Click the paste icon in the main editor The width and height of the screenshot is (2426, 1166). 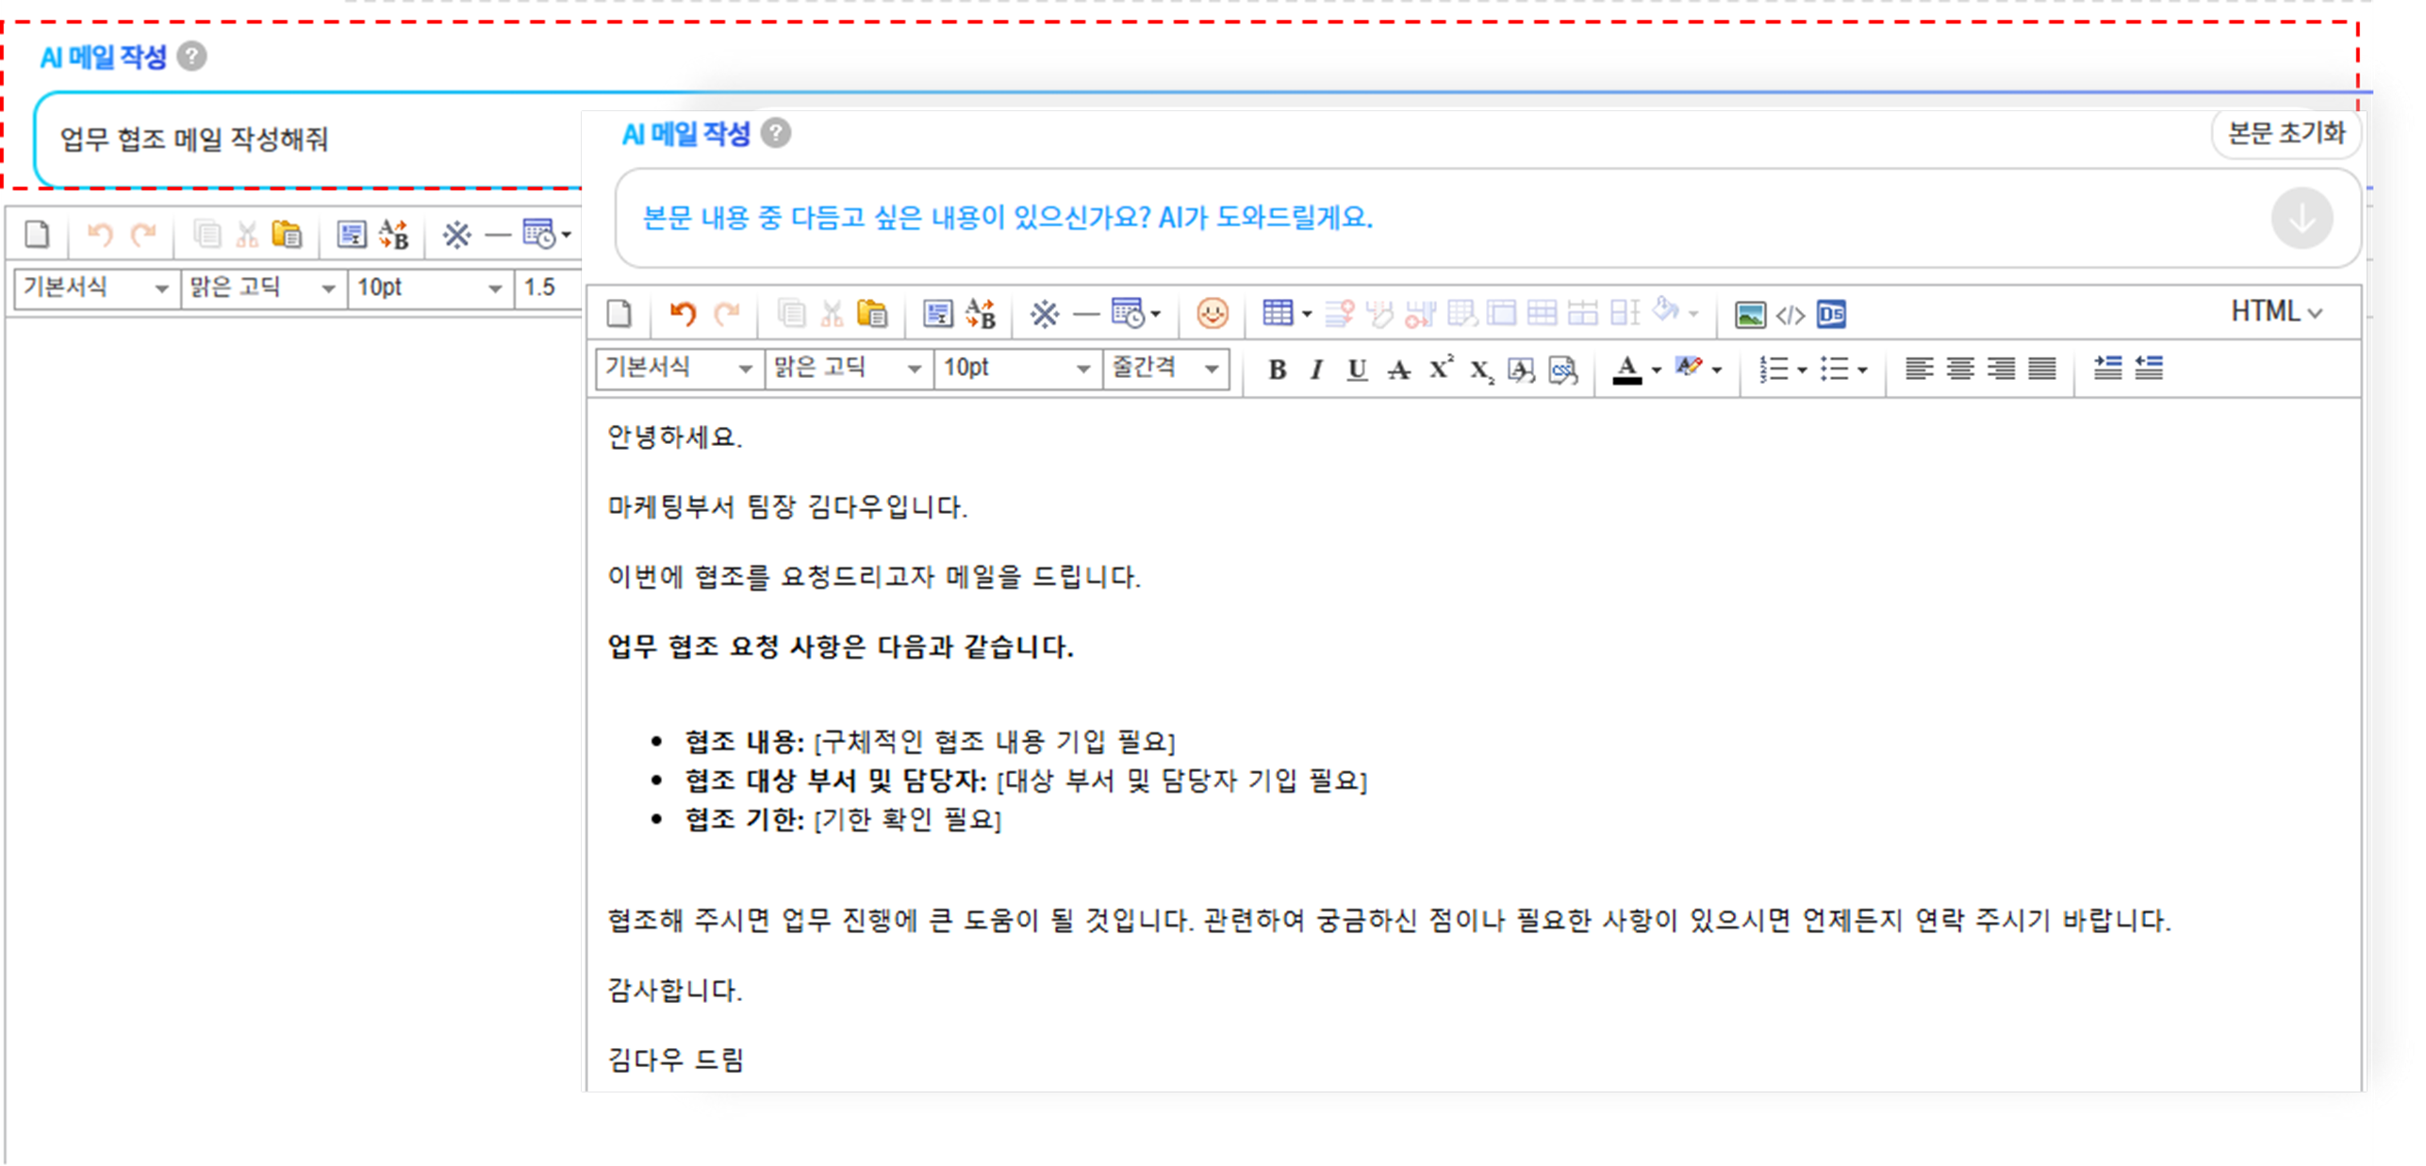point(872,313)
